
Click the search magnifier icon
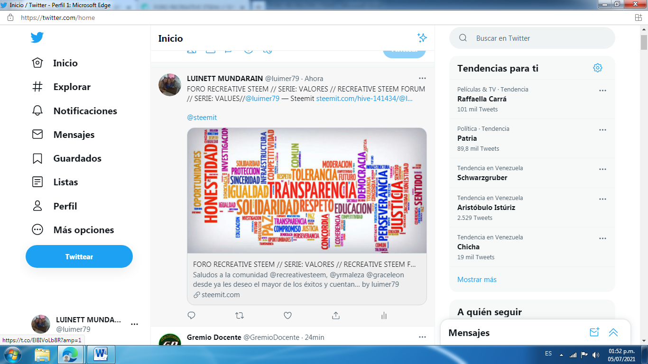463,38
